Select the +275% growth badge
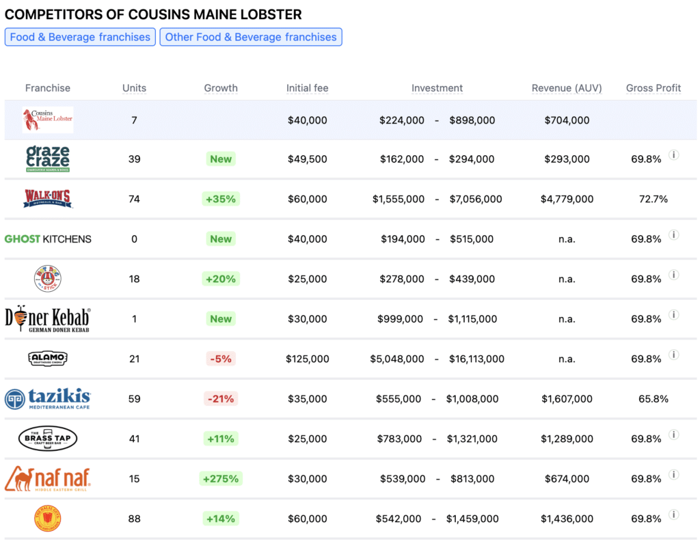 coord(221,478)
